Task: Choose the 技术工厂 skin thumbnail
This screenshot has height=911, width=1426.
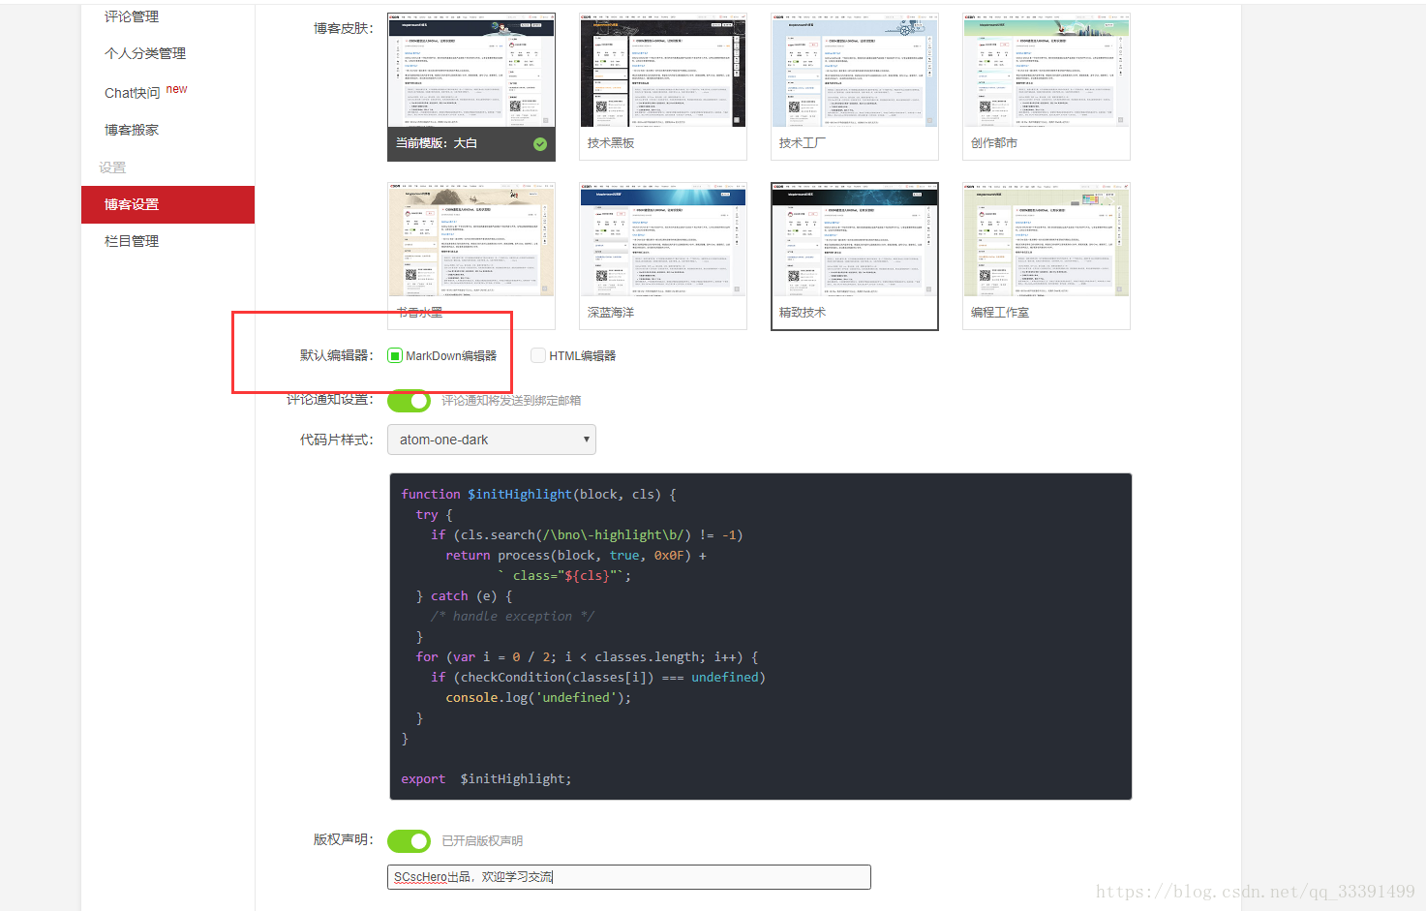Action: (855, 86)
